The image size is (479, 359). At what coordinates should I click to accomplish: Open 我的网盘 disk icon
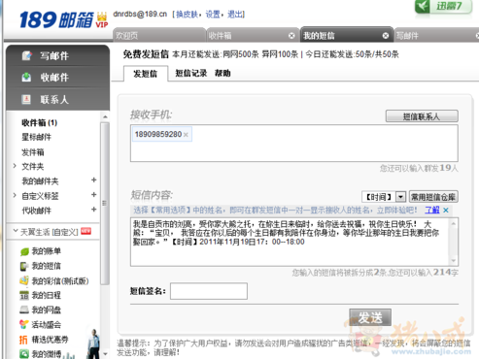click(24, 310)
